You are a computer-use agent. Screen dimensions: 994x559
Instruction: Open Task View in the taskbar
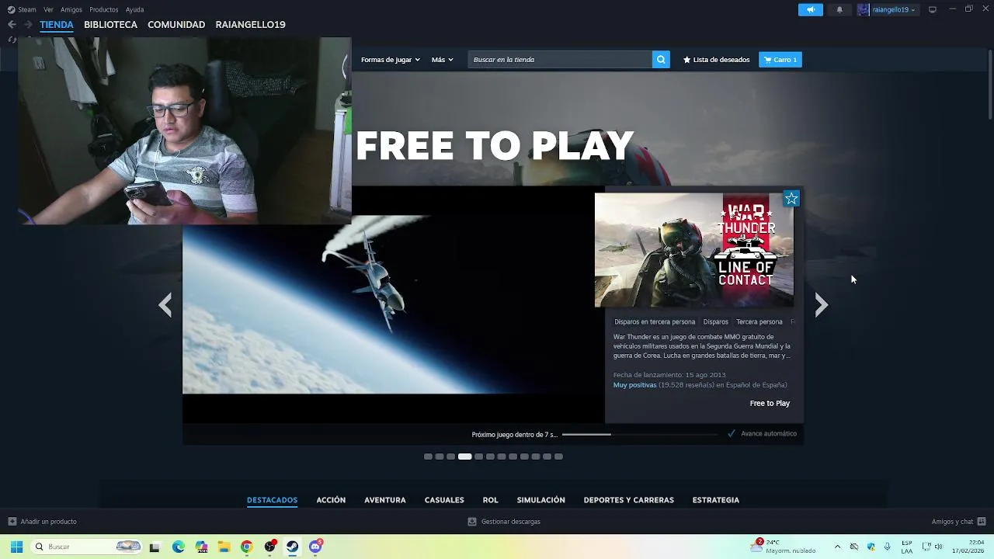click(x=155, y=547)
